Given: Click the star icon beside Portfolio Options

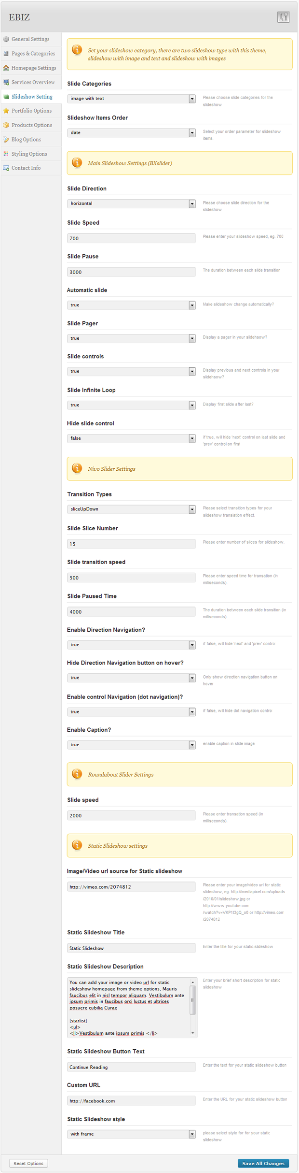Looking at the screenshot, I should click(x=6, y=111).
